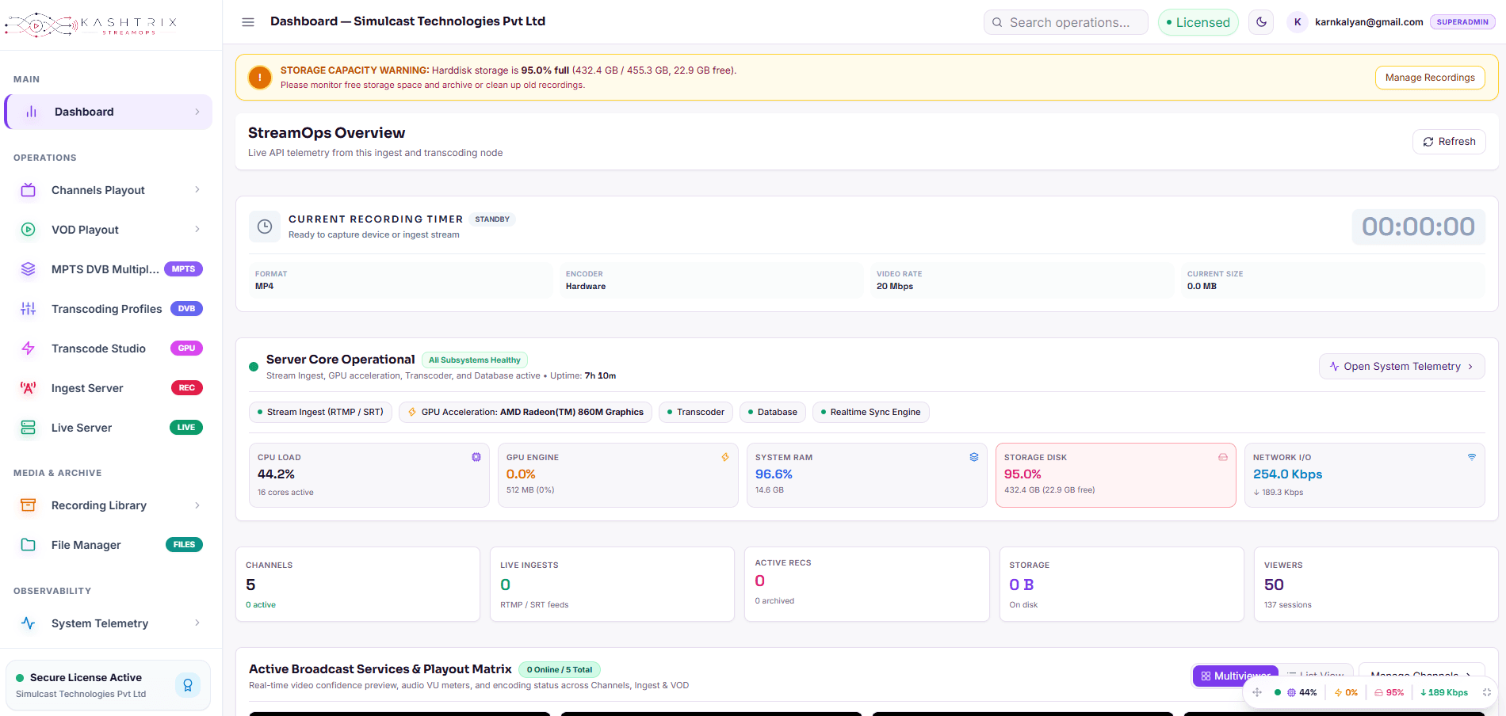Click the Transcode Studio lightning icon
1506x716 pixels.
[x=29, y=348]
